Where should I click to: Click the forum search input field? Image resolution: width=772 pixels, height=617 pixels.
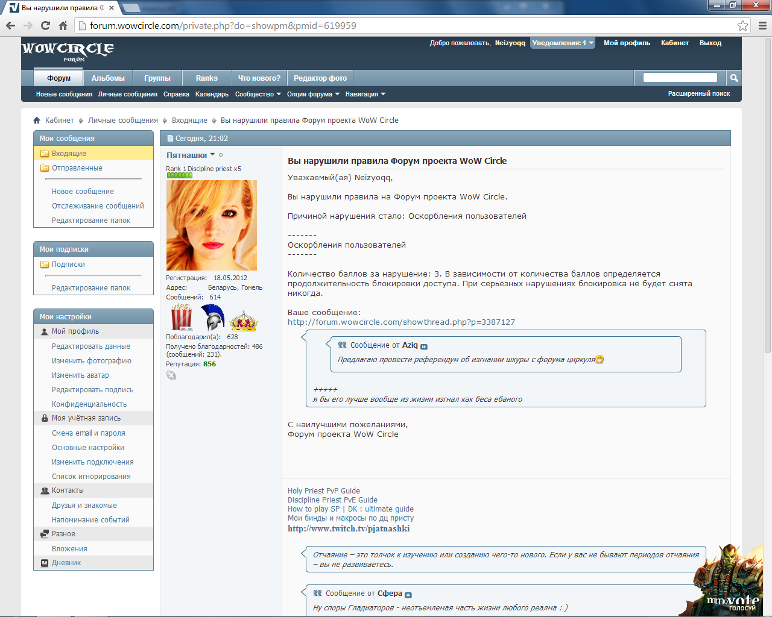coord(680,77)
